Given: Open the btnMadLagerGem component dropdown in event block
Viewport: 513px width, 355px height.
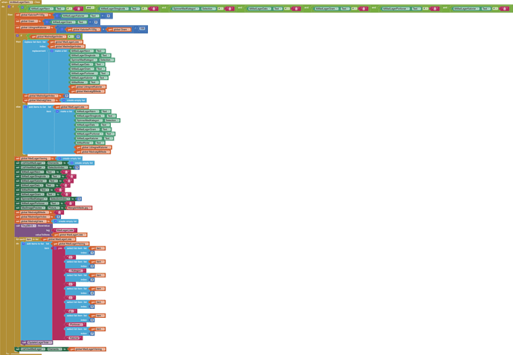Looking at the screenshot, I should tap(21, 2).
